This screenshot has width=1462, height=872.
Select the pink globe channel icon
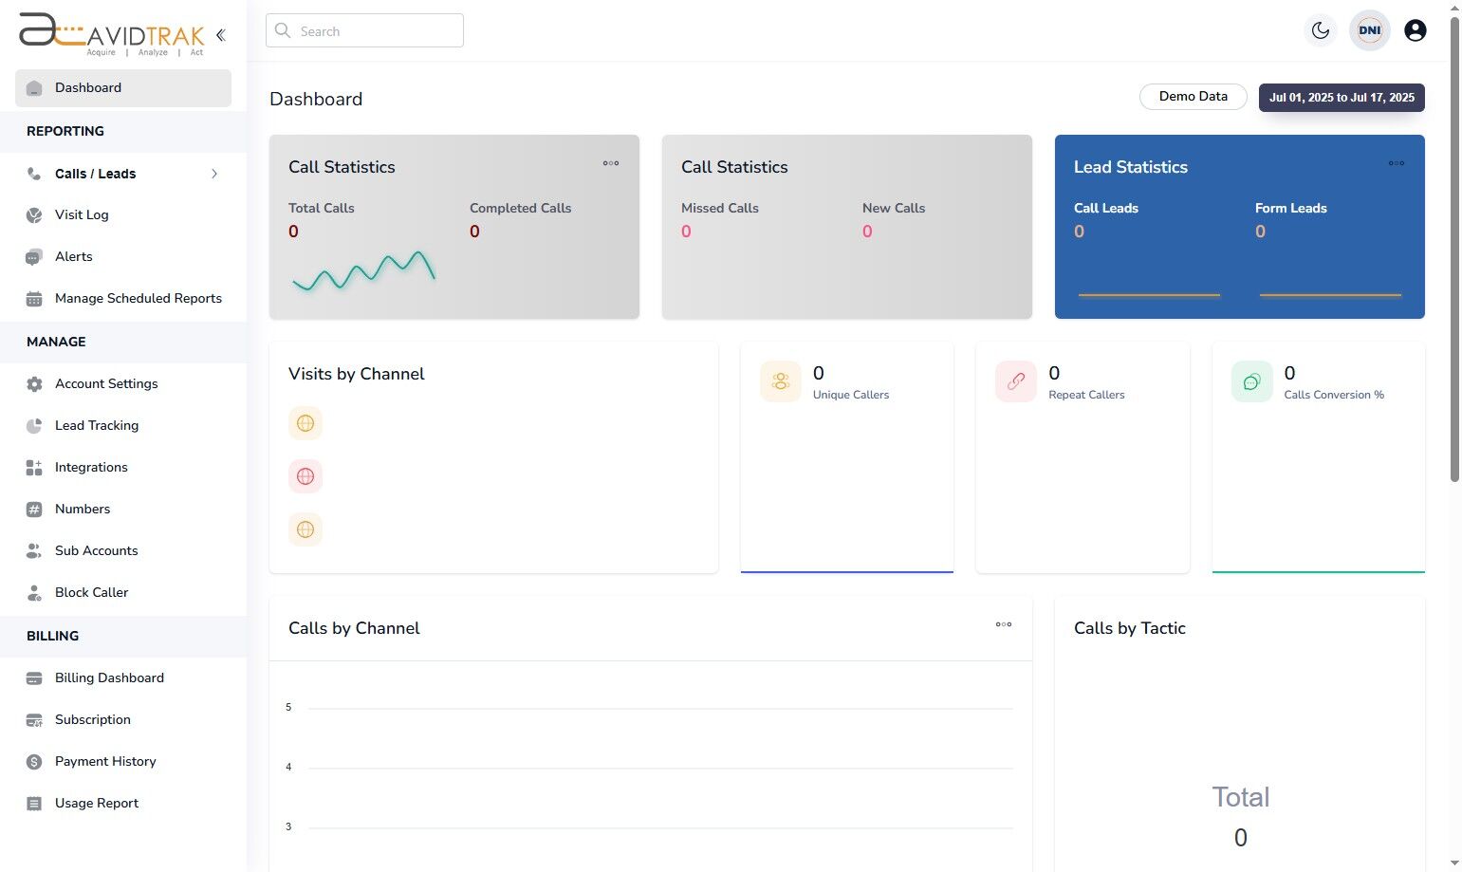click(305, 475)
